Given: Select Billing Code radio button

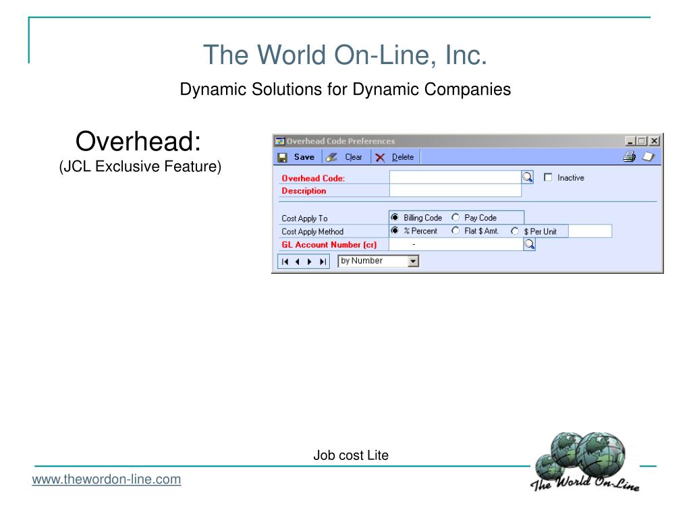Looking at the screenshot, I should (x=395, y=218).
